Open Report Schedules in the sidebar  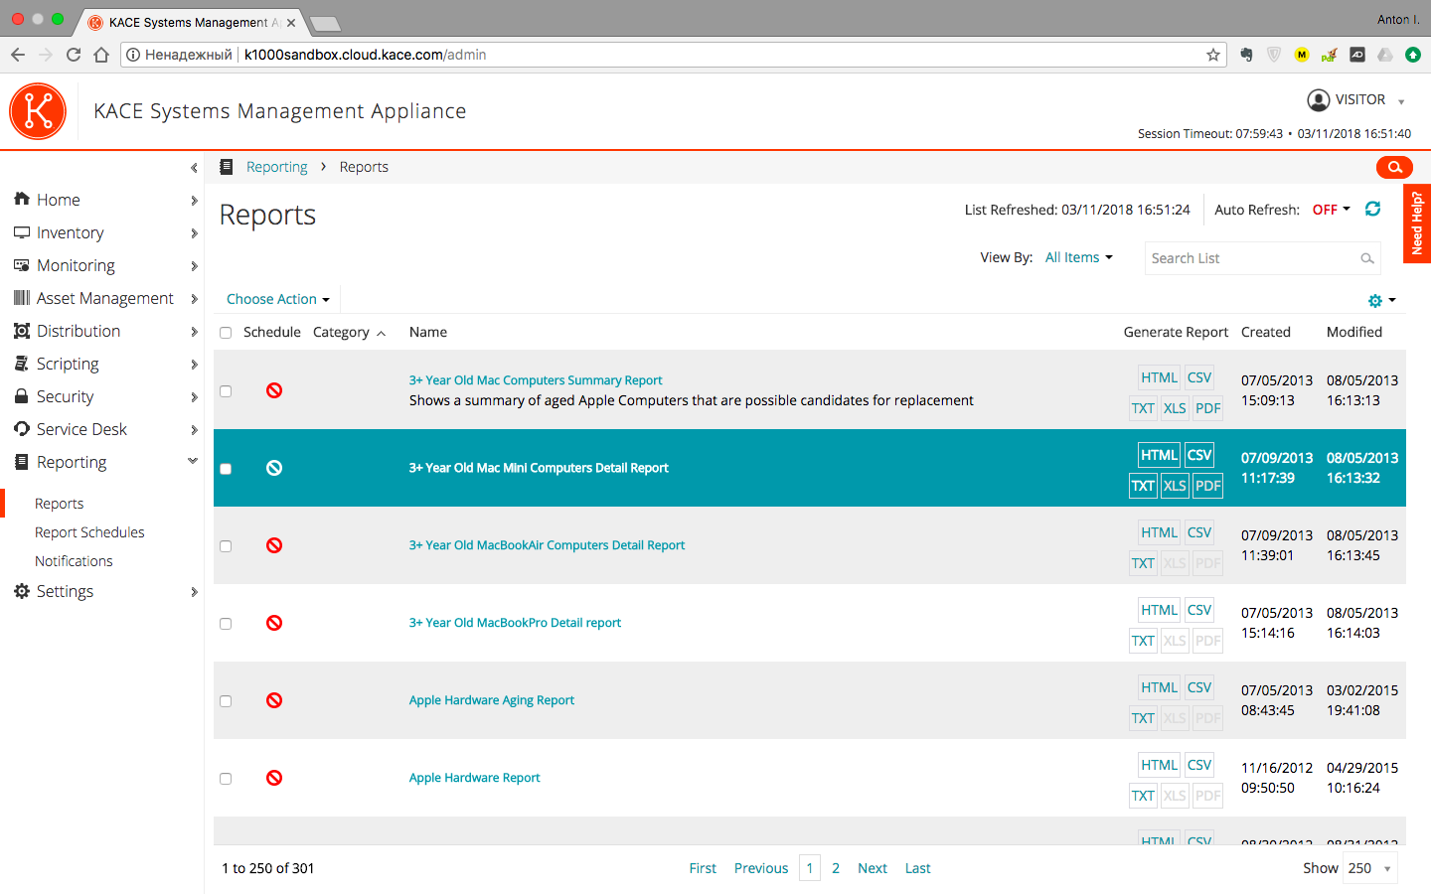89,532
